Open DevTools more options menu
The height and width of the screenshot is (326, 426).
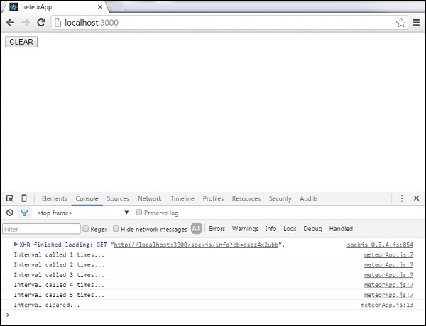(x=402, y=199)
